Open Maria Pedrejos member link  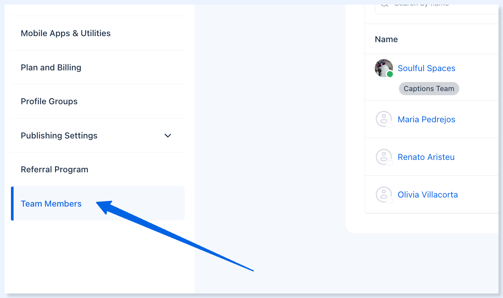pyautogui.click(x=426, y=119)
